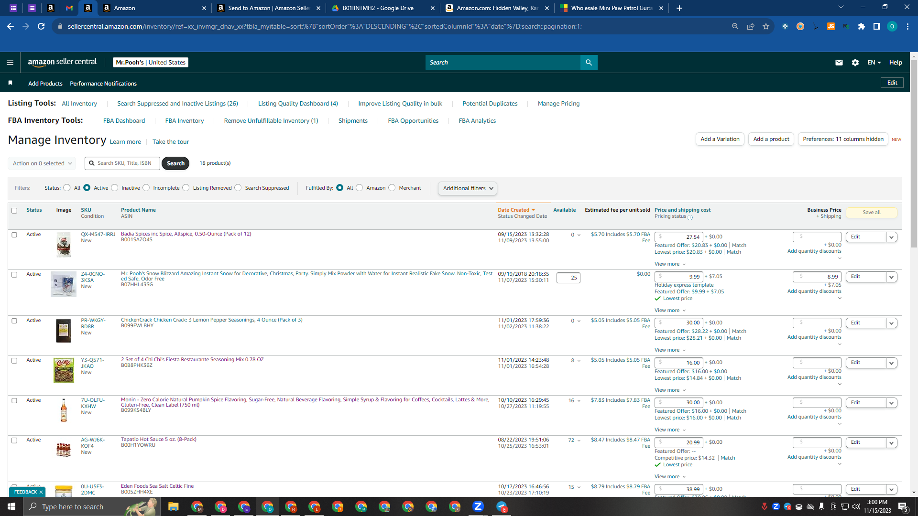Select the Search Suppressed radio button
Screen dimensions: 918x516
click(238, 188)
